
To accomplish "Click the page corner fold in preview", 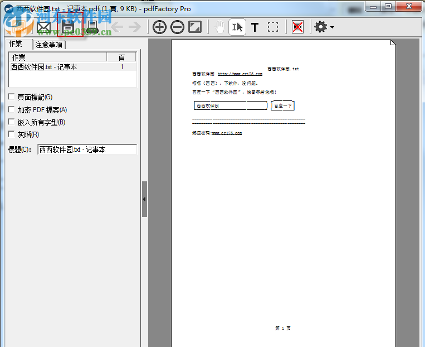I will (x=393, y=42).
